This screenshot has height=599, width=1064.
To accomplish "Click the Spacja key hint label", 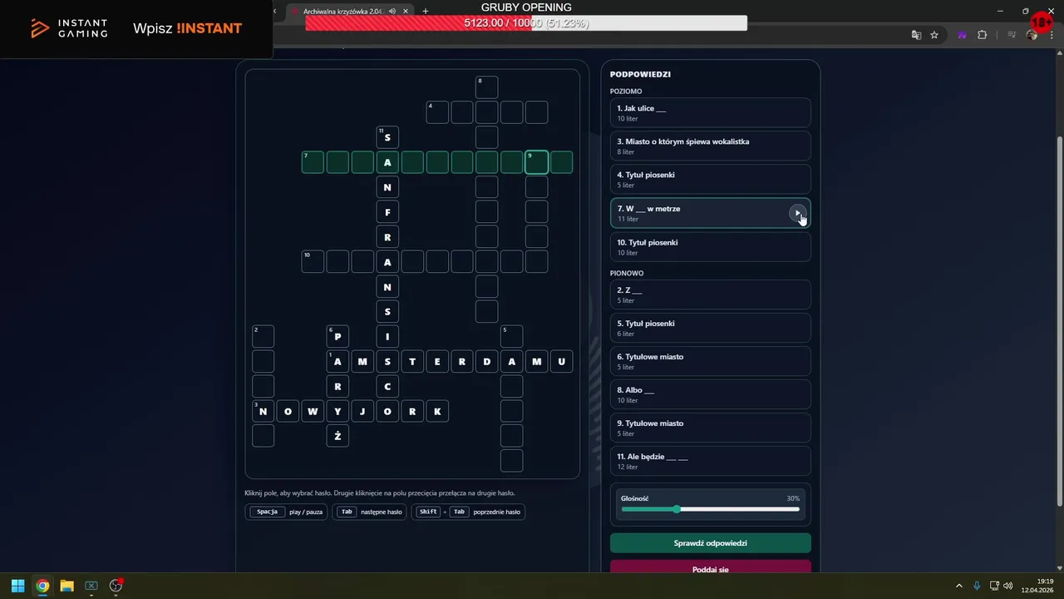I will pyautogui.click(x=267, y=512).
